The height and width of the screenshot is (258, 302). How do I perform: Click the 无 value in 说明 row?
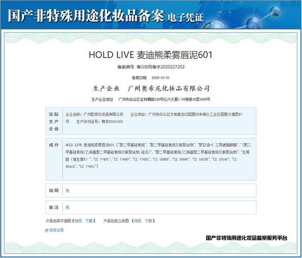(x=67, y=190)
